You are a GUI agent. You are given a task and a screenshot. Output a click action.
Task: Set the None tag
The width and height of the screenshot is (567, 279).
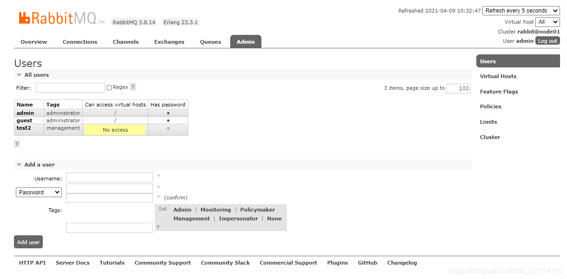(274, 219)
